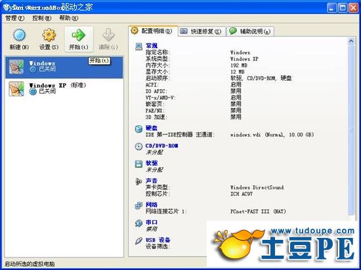Image resolution: width=361 pixels, height=270 pixels.
Task: Open the 帮助 menu
Action: coord(69,18)
